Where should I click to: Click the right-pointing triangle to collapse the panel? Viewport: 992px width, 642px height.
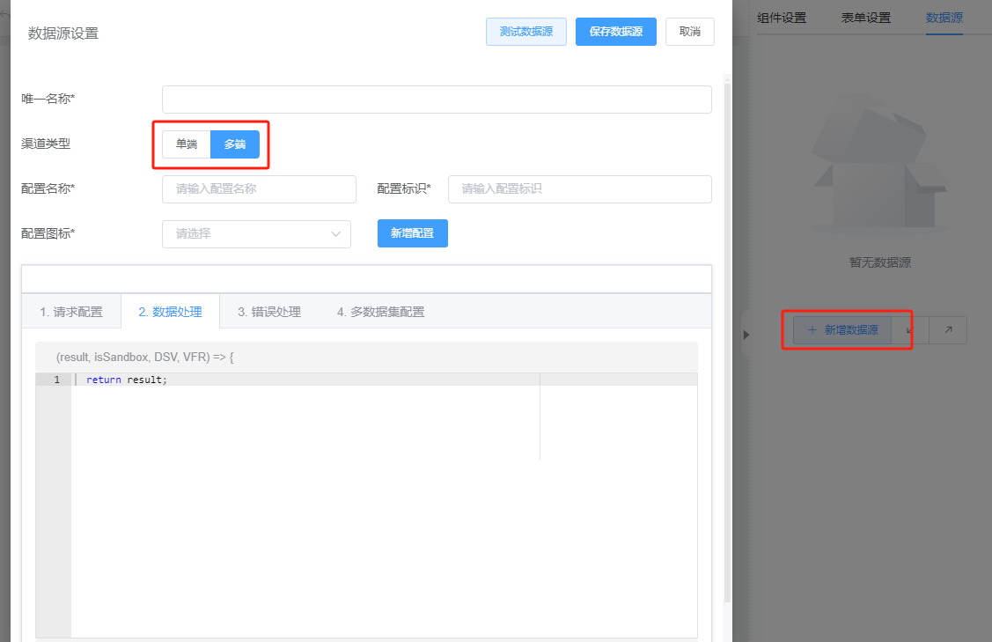[746, 334]
